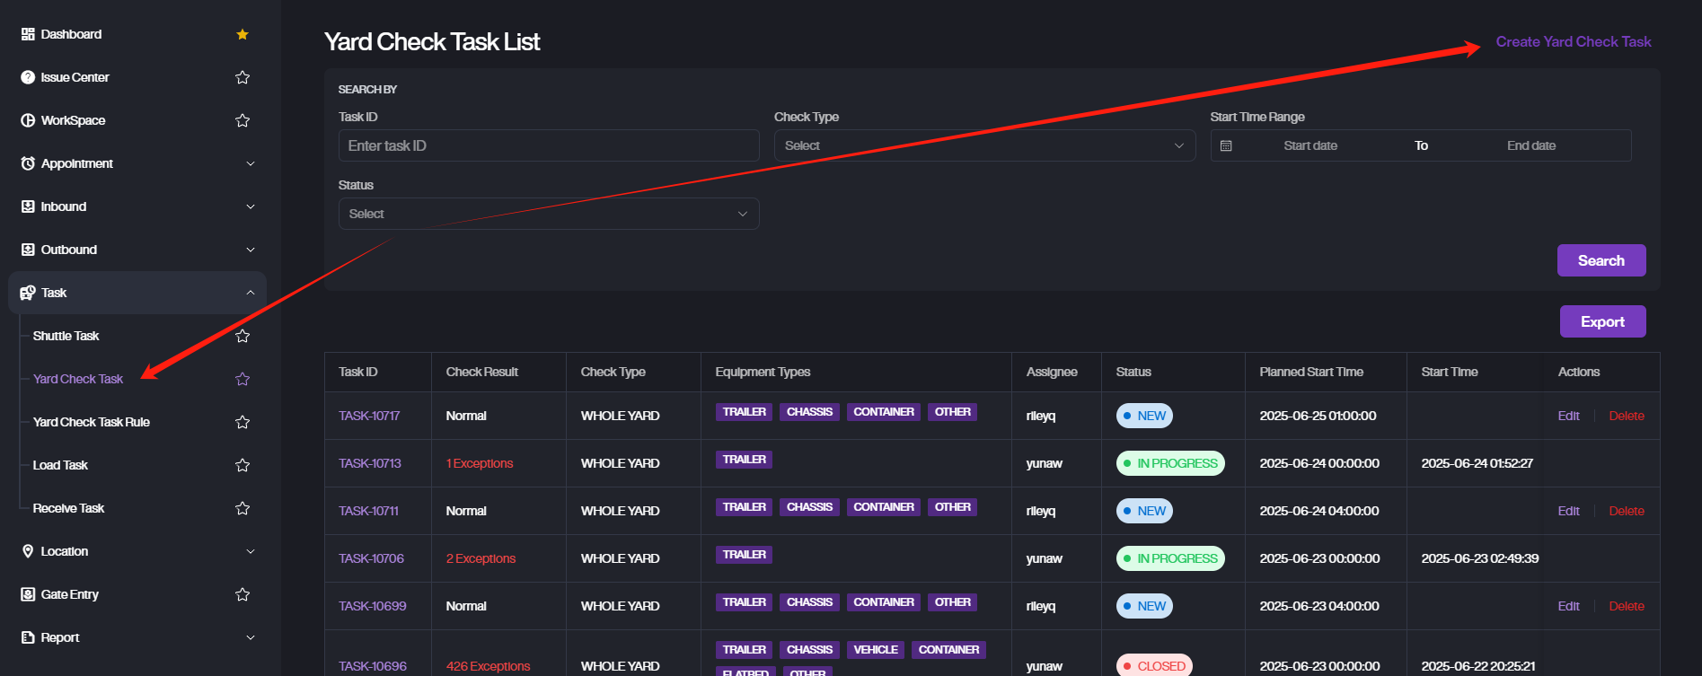Click the Dashboard grid icon in sidebar
The image size is (1702, 676).
click(x=28, y=34)
